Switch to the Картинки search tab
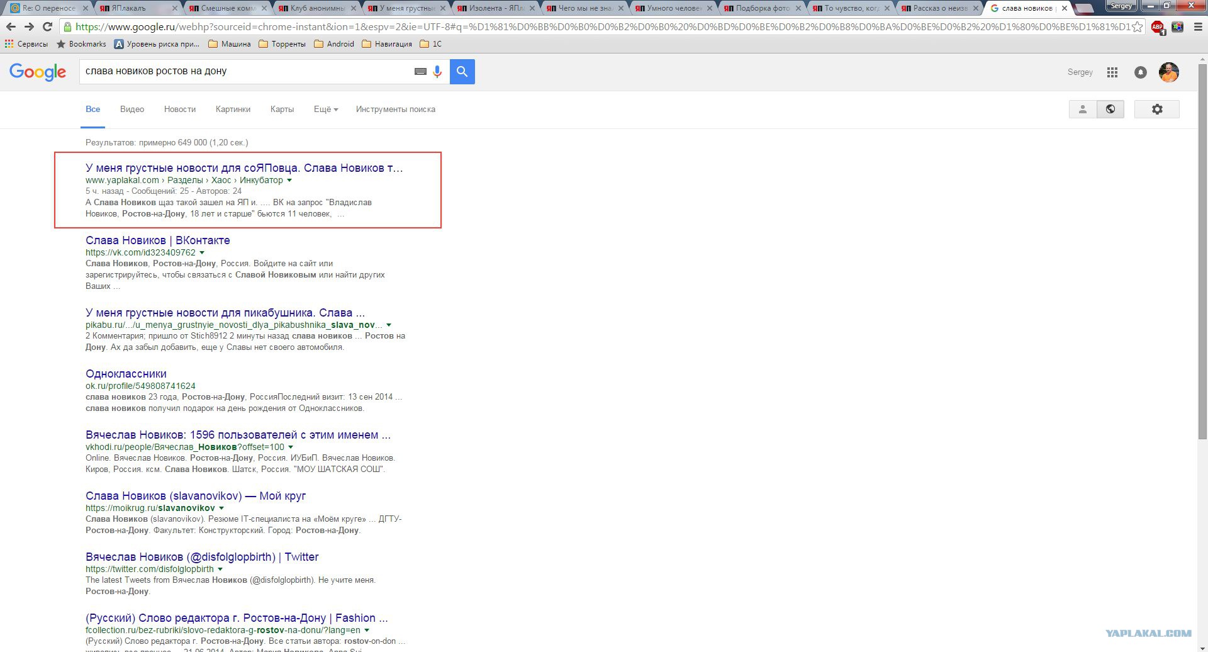 [x=233, y=110]
